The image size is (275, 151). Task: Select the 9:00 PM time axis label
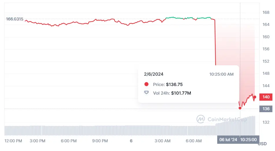[100, 141]
